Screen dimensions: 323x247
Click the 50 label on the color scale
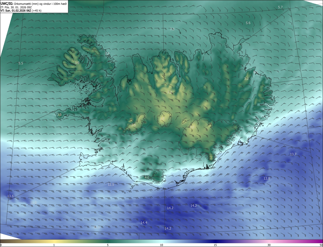321,245
